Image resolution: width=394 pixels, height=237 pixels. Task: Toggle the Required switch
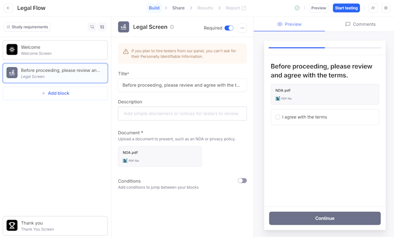[x=229, y=28]
